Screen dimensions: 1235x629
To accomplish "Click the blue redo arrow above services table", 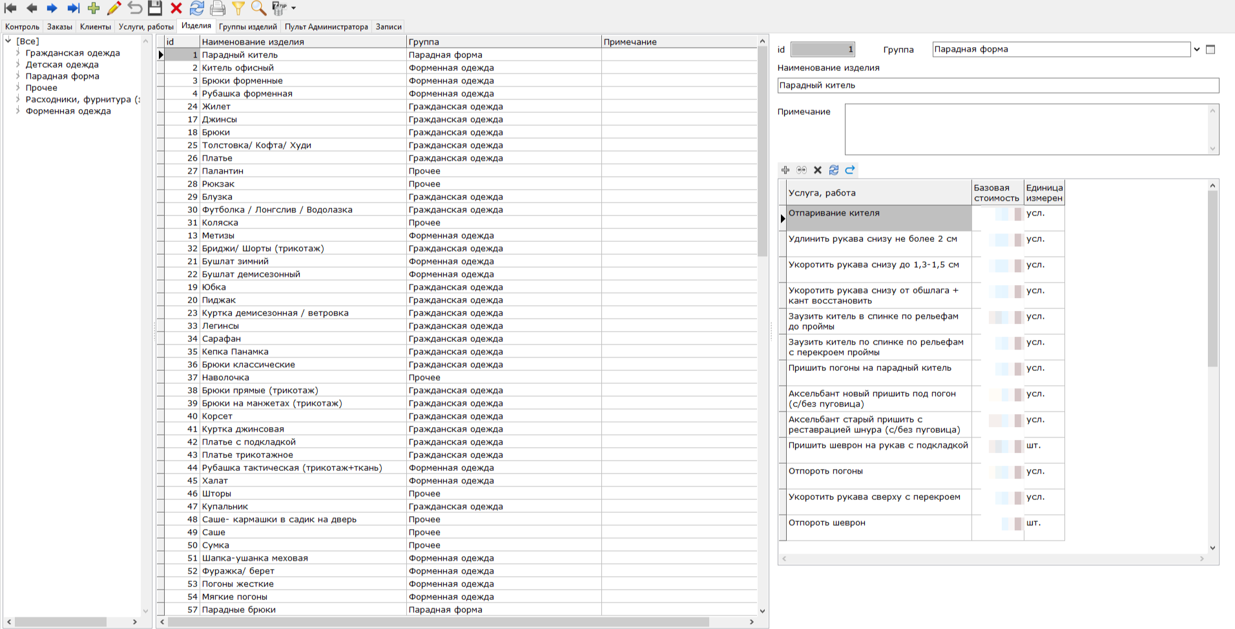I will (850, 170).
